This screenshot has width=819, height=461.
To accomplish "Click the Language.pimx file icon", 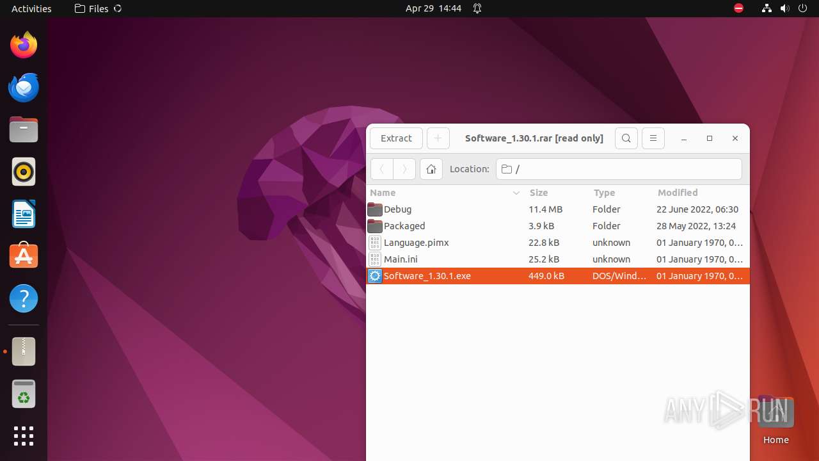I will [x=375, y=243].
